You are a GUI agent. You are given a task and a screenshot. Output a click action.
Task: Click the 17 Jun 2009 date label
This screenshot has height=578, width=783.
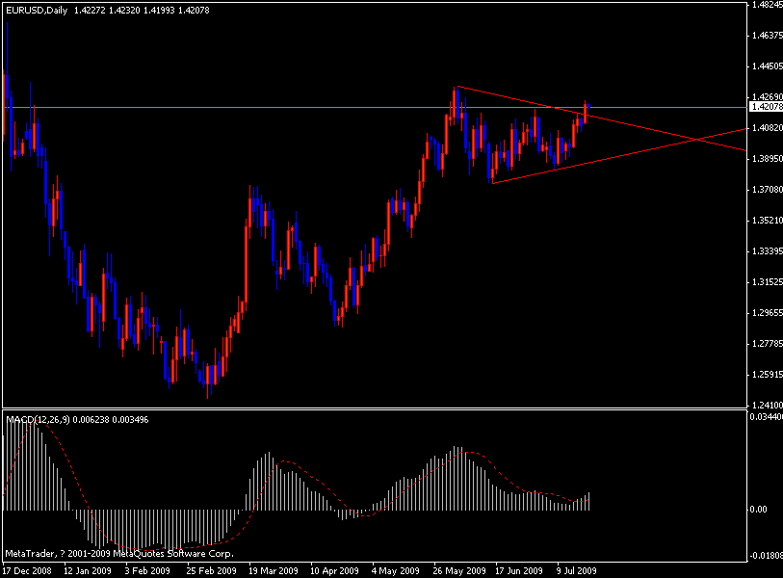coord(519,570)
